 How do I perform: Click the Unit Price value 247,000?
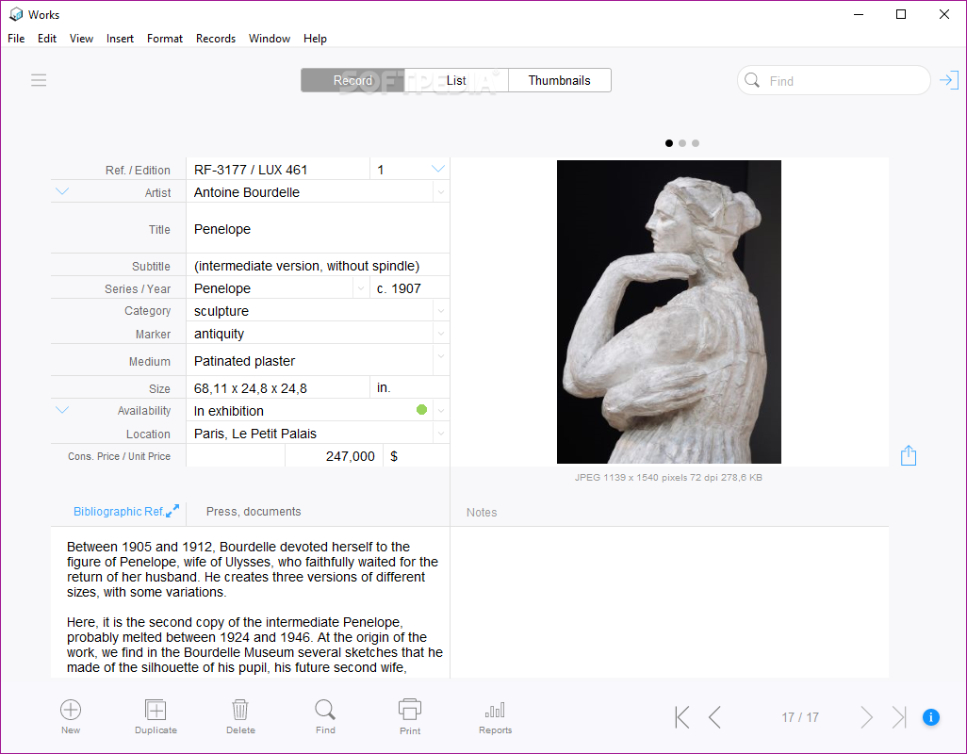click(x=334, y=456)
